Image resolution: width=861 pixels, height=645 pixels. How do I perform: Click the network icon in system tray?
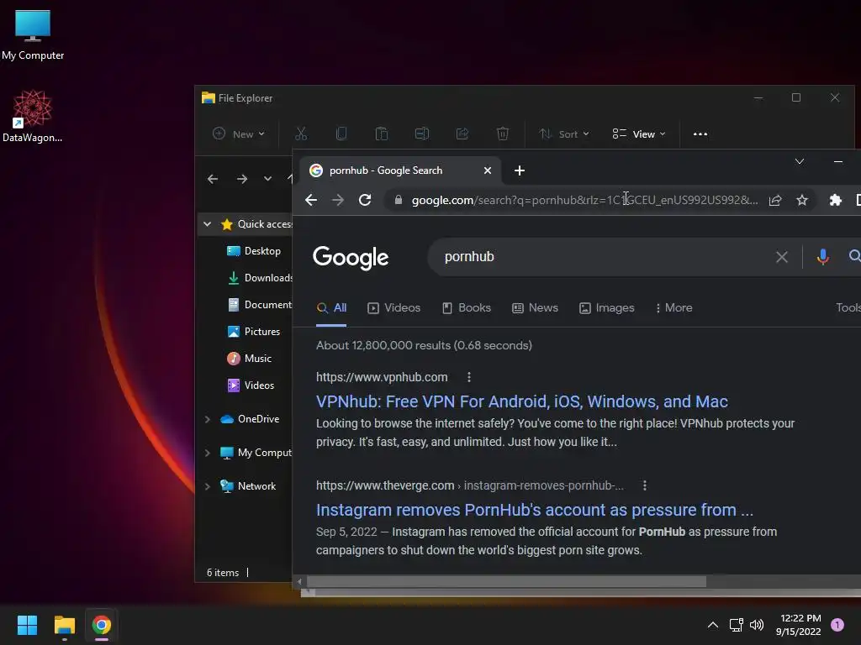736,625
